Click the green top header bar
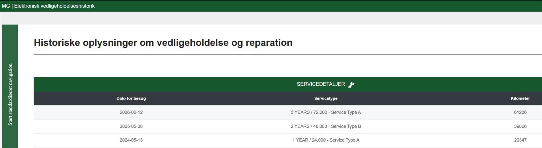The height and width of the screenshot is (148, 542). click(x=311, y=6)
